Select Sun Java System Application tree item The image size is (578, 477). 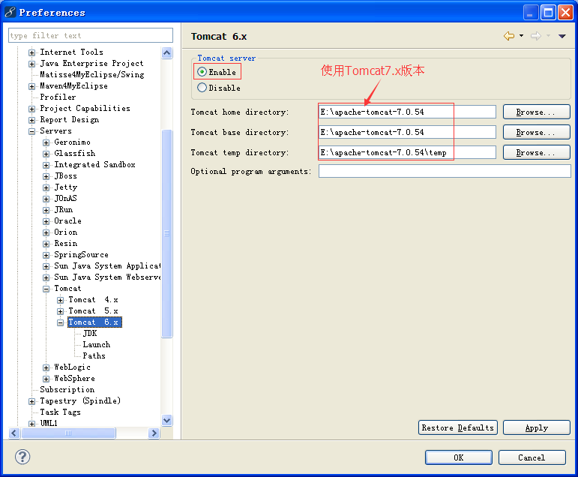pos(107,266)
